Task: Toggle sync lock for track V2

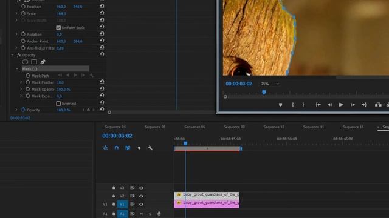Action: pos(133,196)
